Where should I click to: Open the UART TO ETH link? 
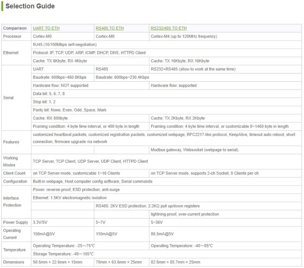(46, 28)
